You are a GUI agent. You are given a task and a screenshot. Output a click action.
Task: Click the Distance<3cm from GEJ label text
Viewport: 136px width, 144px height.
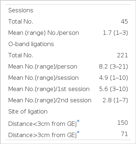tap(42, 124)
